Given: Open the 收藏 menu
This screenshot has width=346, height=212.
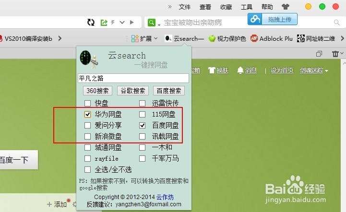Looking at the screenshot, I should click(x=226, y=7).
